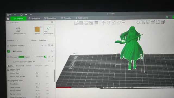Click the green figurine model on plate

tap(132, 49)
